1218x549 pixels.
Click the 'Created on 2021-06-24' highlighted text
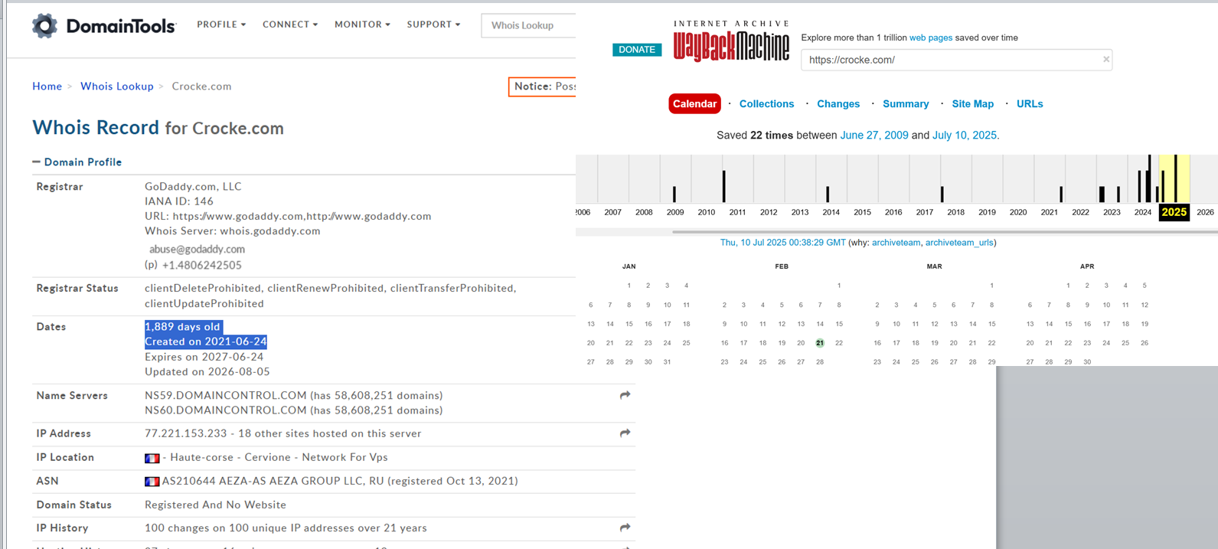tap(206, 341)
